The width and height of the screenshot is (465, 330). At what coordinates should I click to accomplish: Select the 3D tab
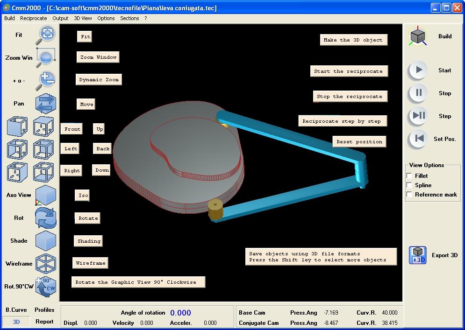tap(16, 322)
